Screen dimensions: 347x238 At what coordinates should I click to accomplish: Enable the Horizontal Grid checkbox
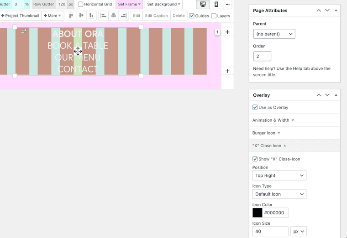[x=81, y=5]
